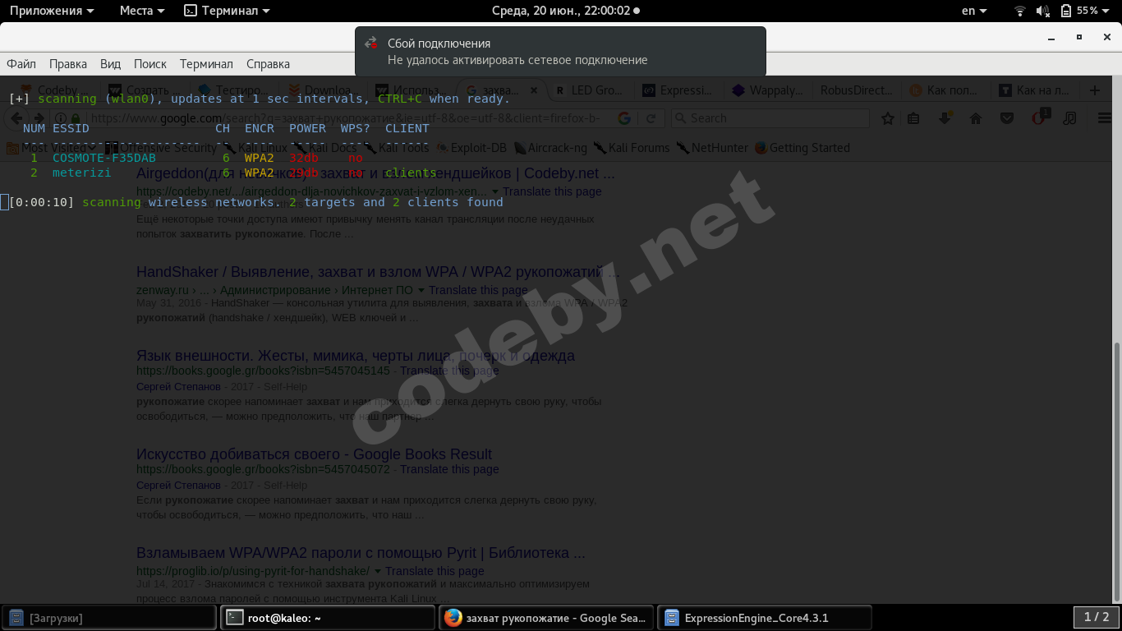Switch to root@kaleo terminal in taskbar
The height and width of the screenshot is (631, 1122).
(x=328, y=618)
